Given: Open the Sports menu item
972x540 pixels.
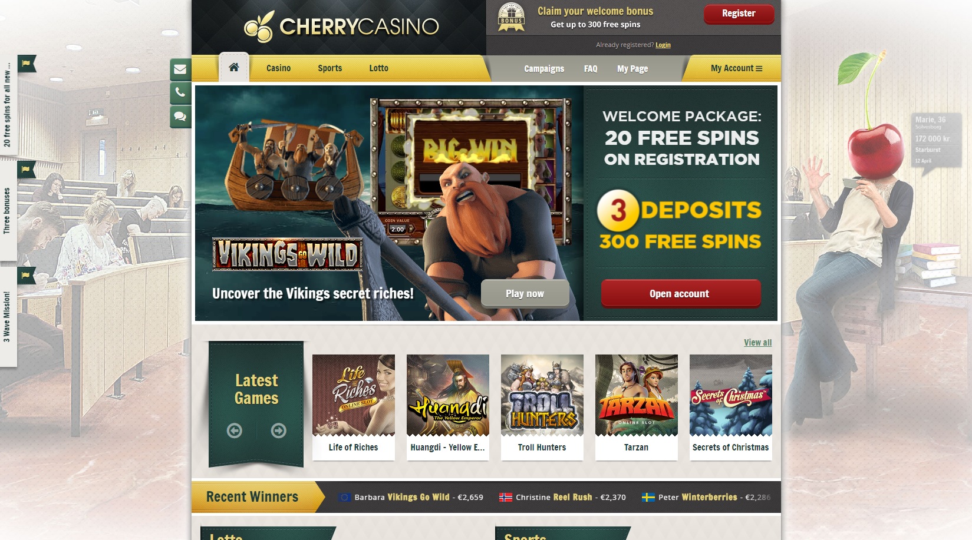Looking at the screenshot, I should (x=330, y=68).
